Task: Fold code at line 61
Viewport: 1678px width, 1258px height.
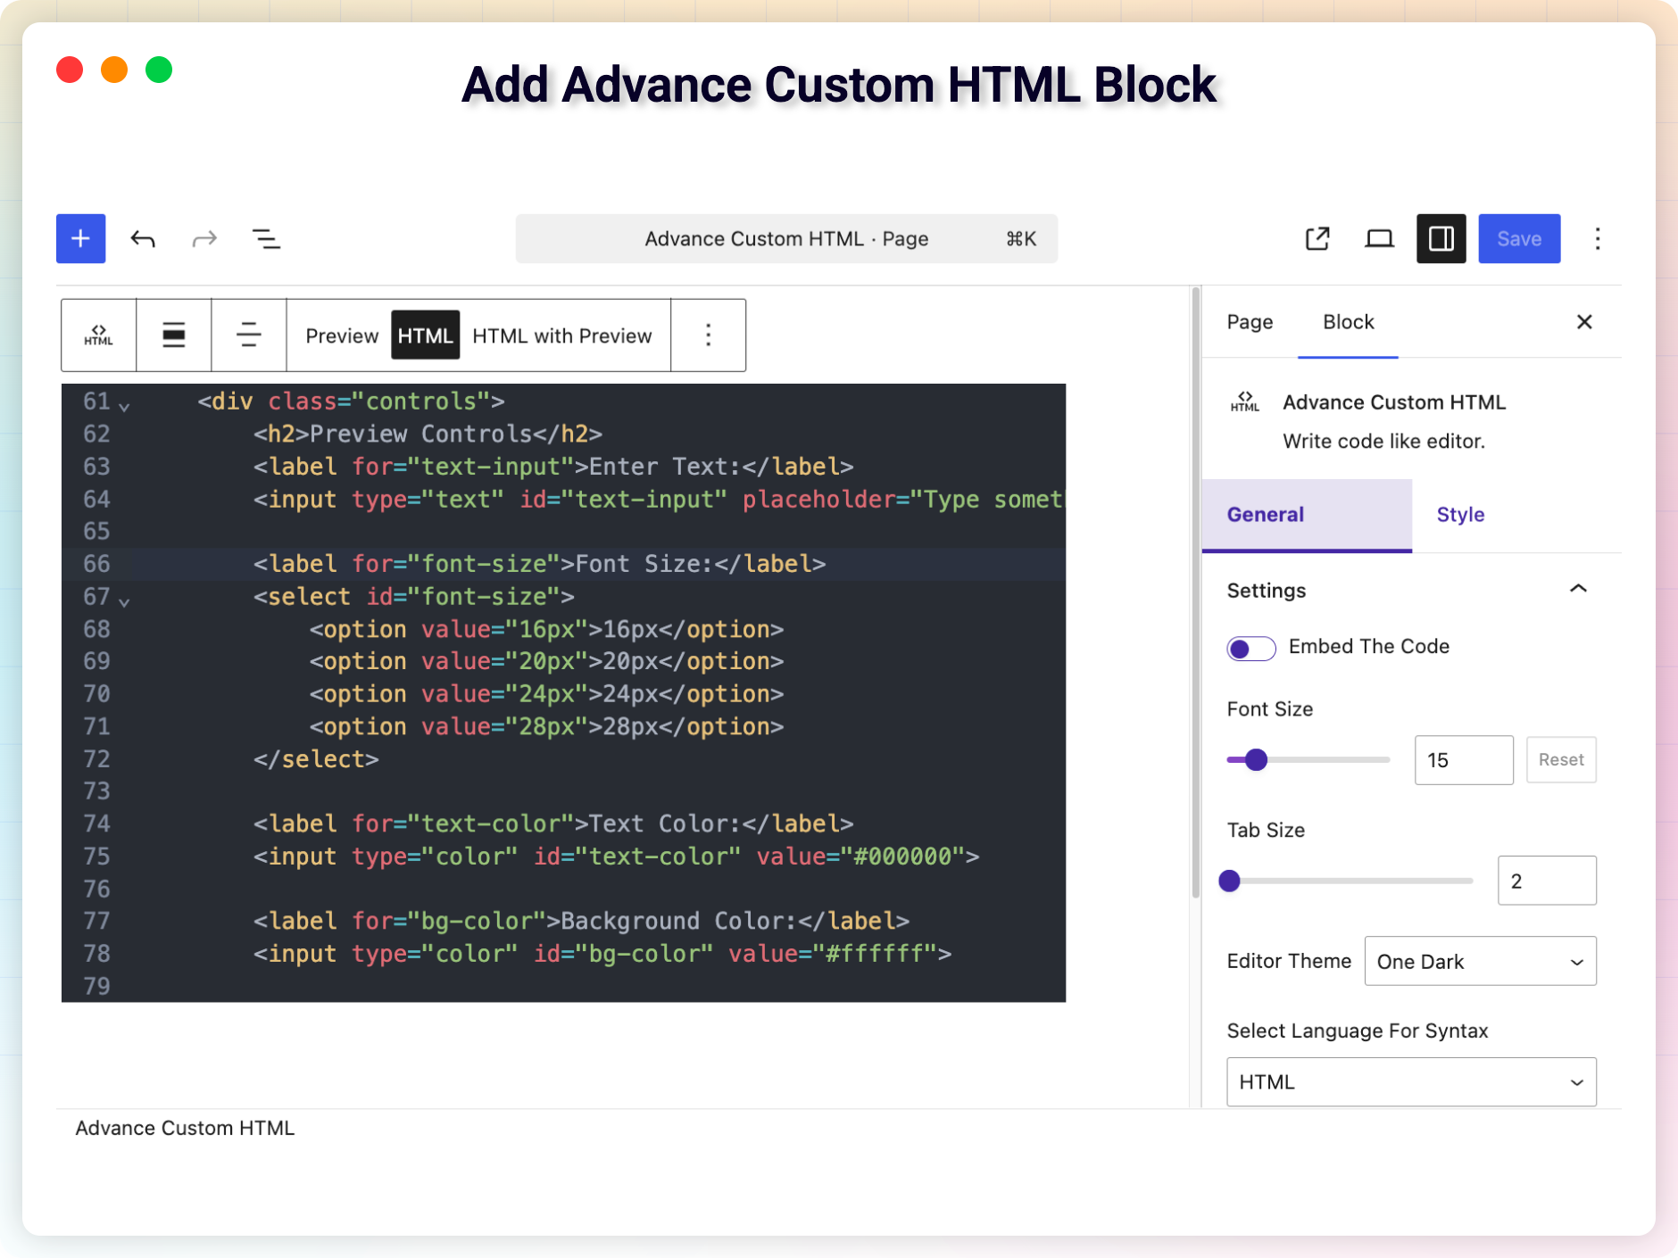Action: tap(124, 406)
